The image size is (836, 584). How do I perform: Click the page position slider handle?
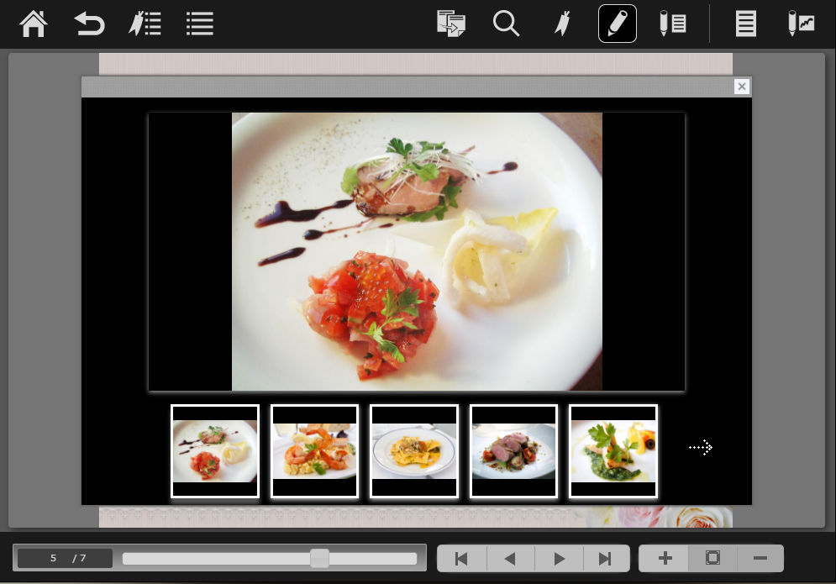[319, 559]
